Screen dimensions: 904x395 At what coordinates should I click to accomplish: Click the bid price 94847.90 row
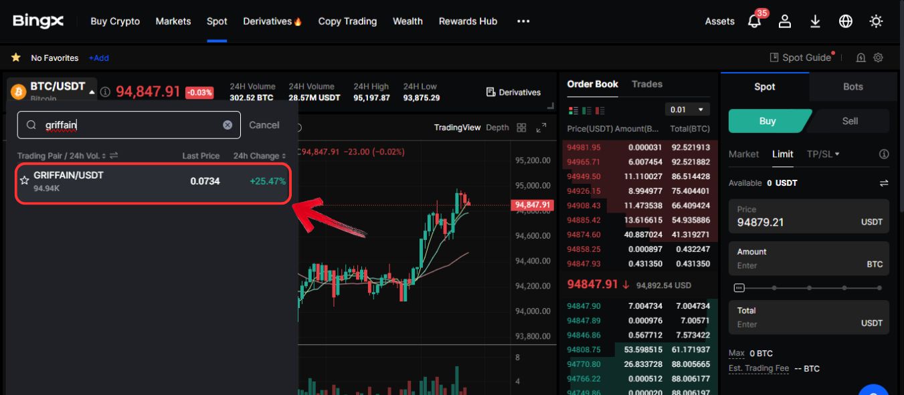tap(638, 306)
